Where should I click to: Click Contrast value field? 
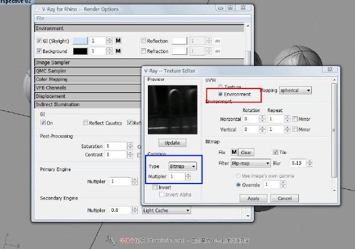point(116,155)
